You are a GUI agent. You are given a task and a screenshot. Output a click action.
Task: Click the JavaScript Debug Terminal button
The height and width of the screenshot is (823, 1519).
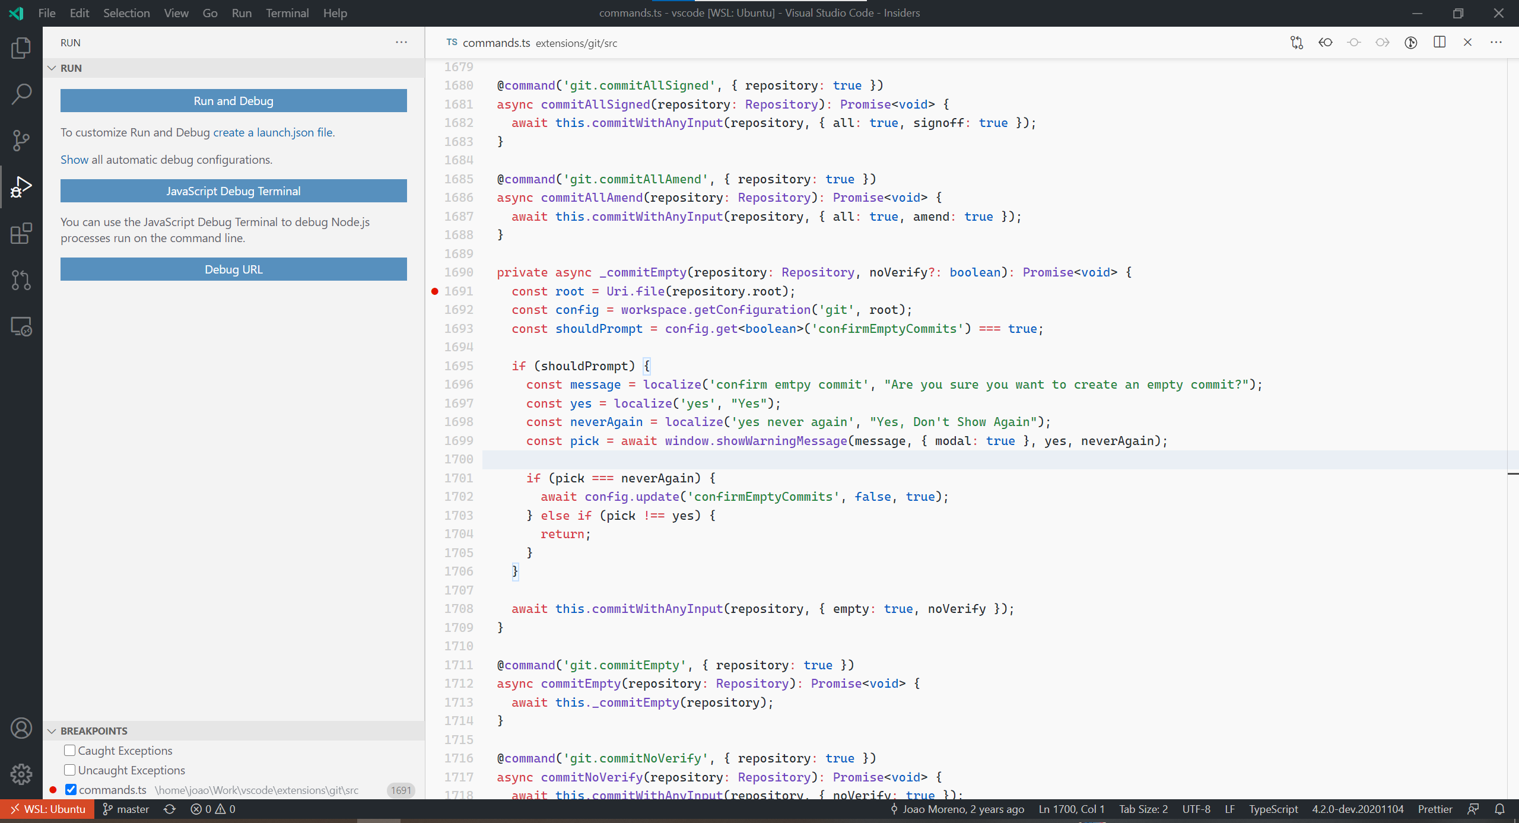234,191
